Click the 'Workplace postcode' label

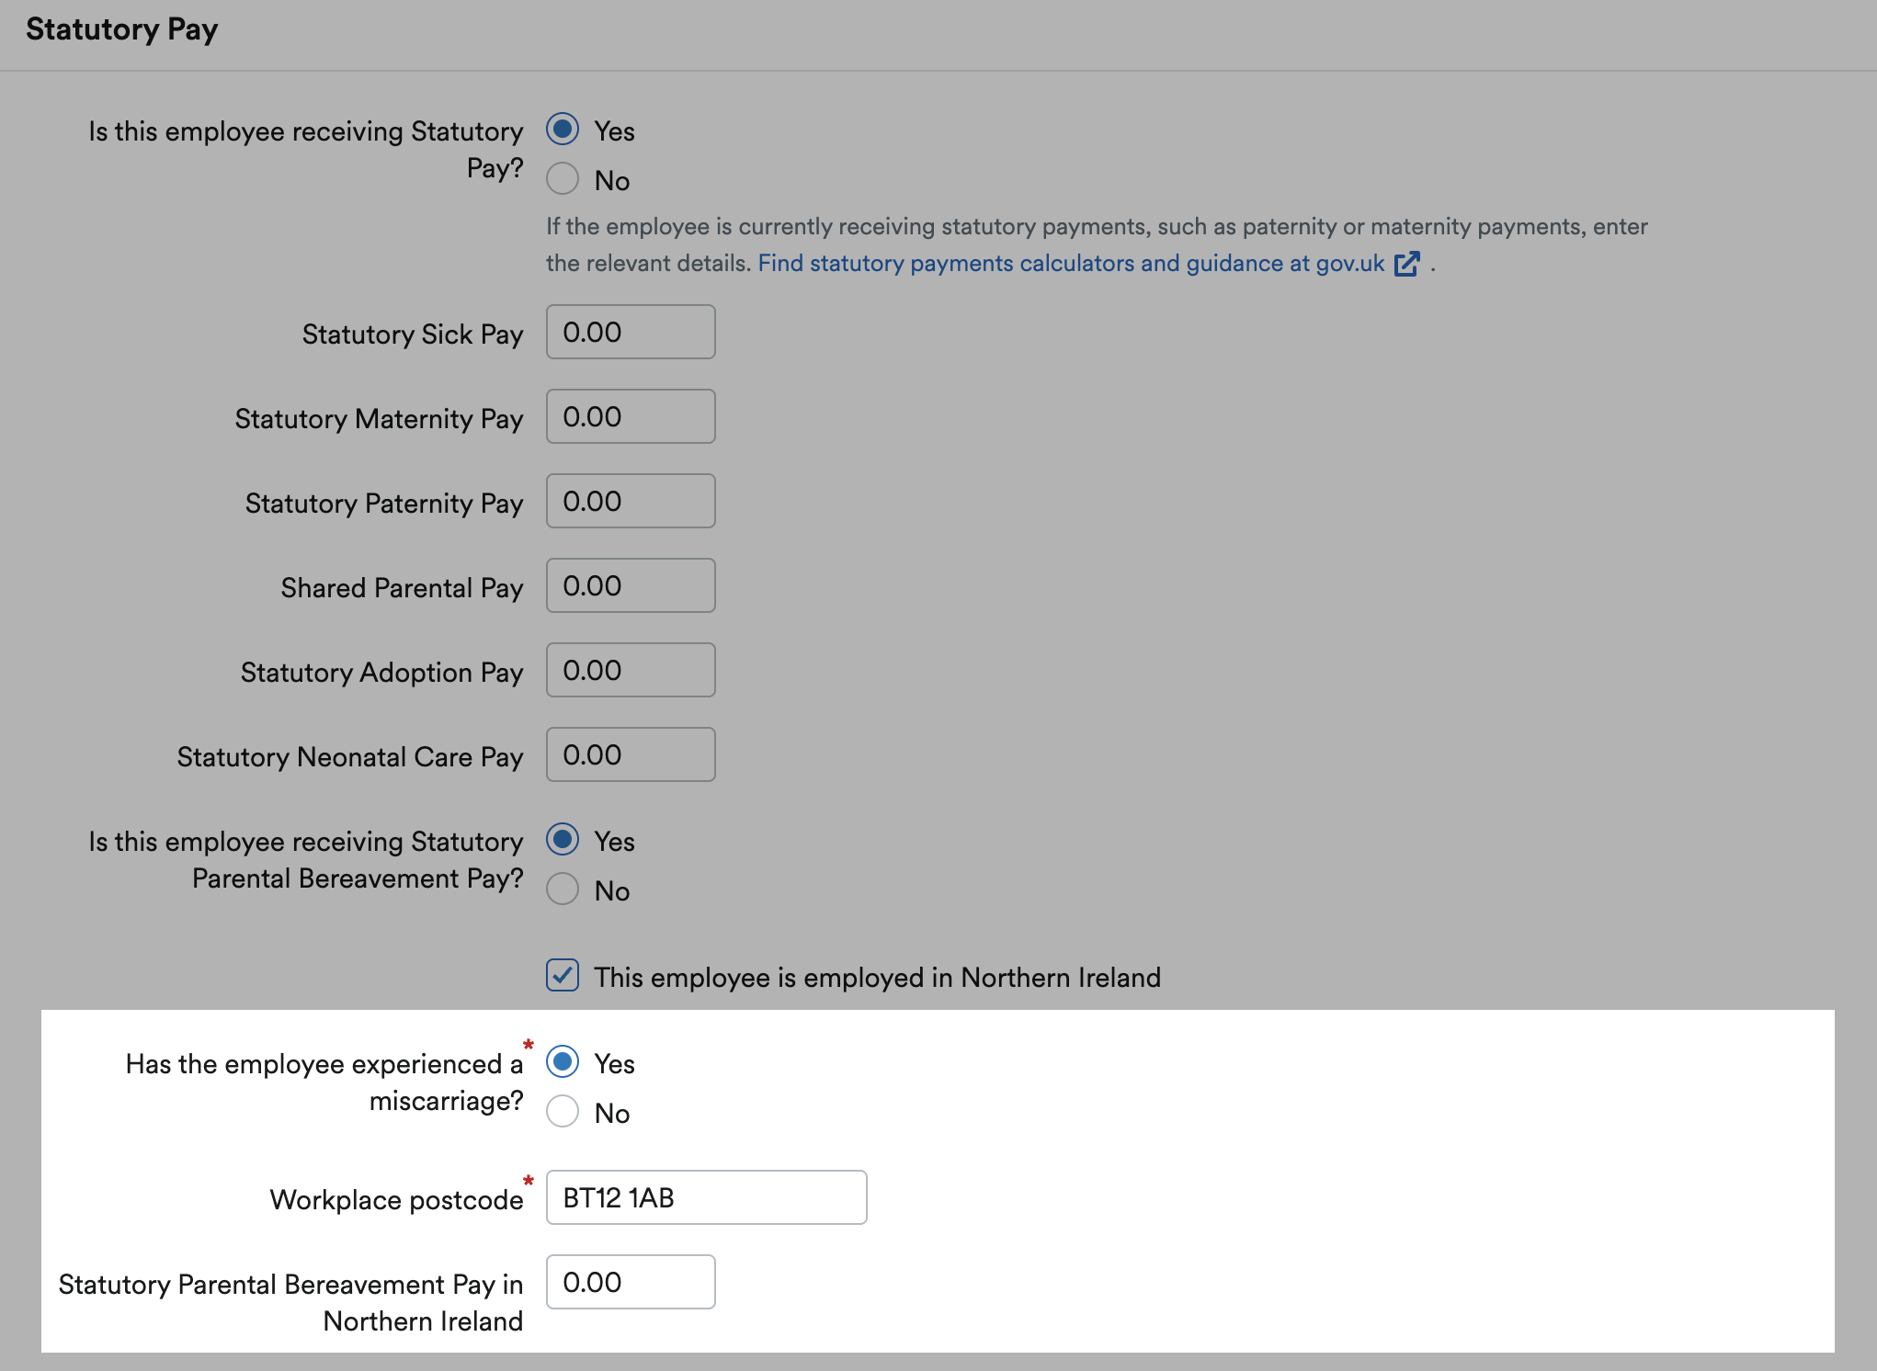point(396,1200)
